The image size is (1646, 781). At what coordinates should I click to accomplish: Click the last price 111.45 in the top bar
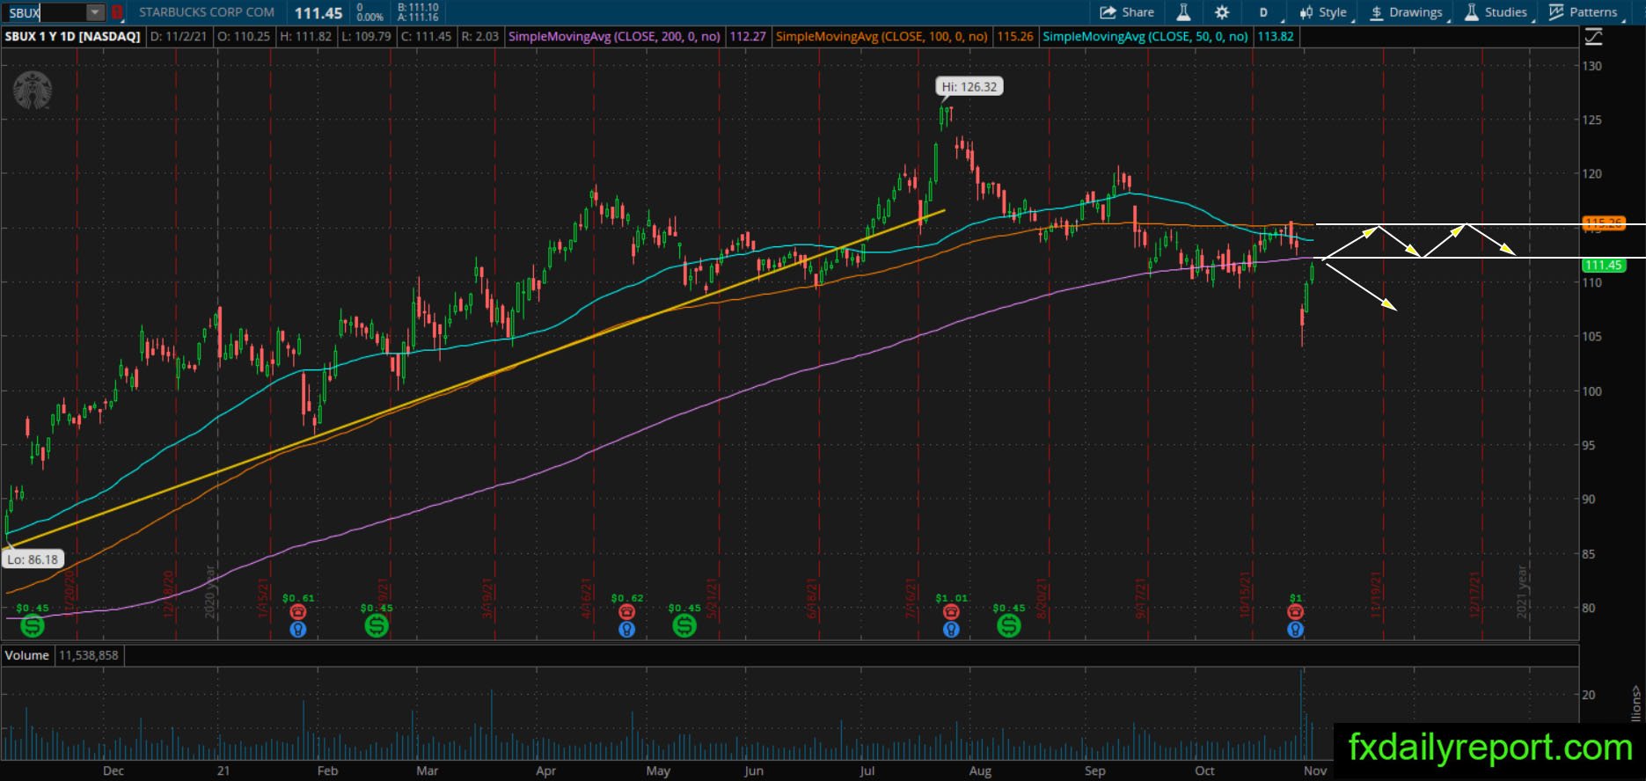tap(318, 13)
